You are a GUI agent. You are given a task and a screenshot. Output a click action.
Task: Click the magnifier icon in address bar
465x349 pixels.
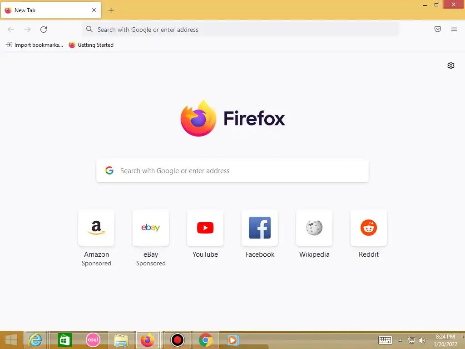point(89,29)
